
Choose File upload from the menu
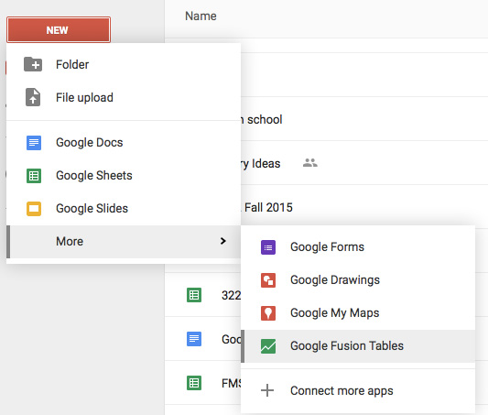point(124,97)
